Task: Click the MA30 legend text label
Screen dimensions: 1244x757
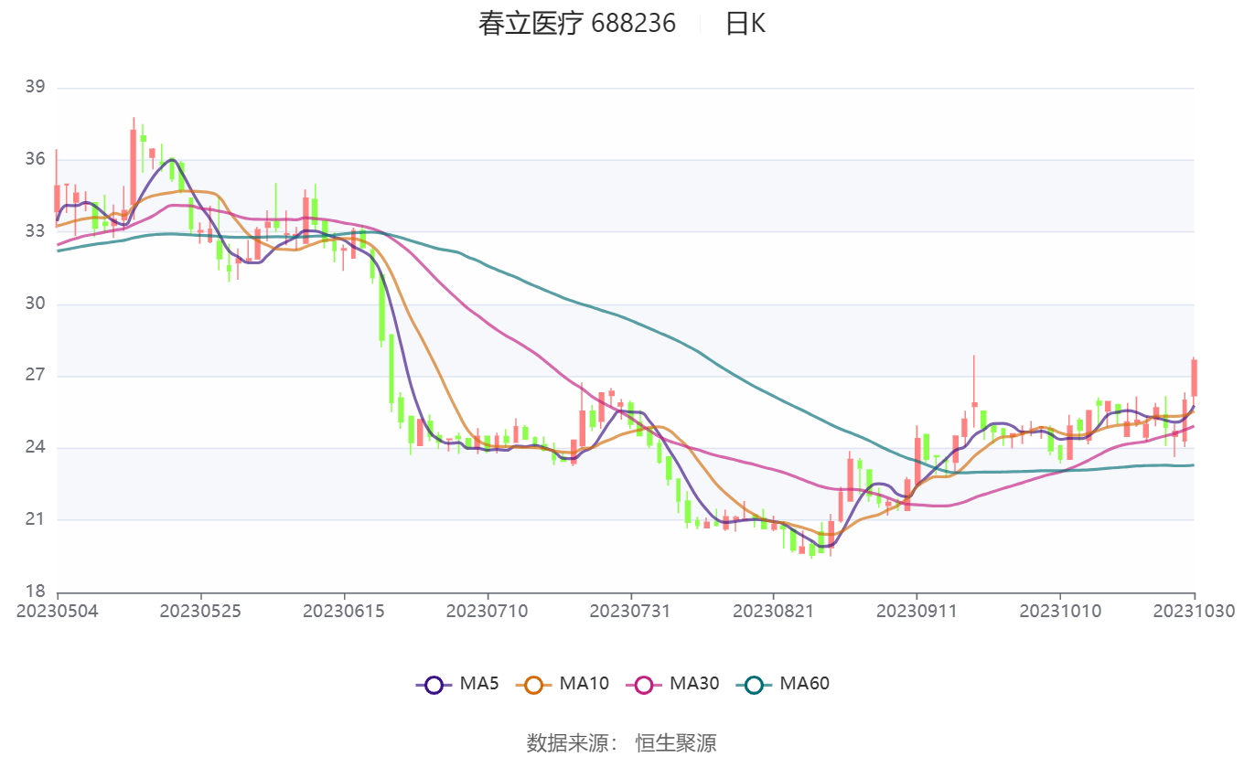Action: (x=694, y=683)
